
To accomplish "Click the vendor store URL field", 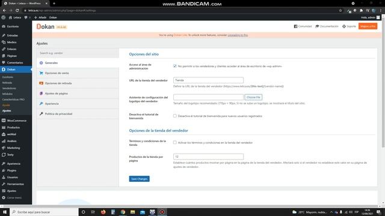I will click(x=208, y=80).
